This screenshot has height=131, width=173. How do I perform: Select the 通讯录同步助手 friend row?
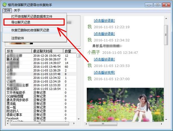click(41, 100)
